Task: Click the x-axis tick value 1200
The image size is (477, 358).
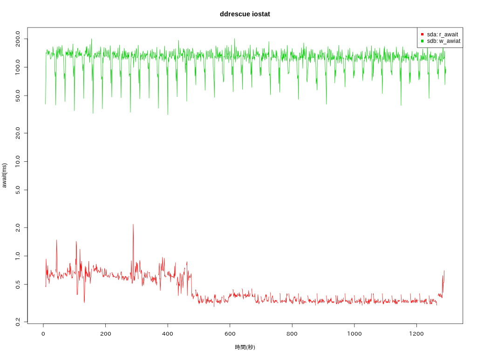Action: click(x=416, y=334)
